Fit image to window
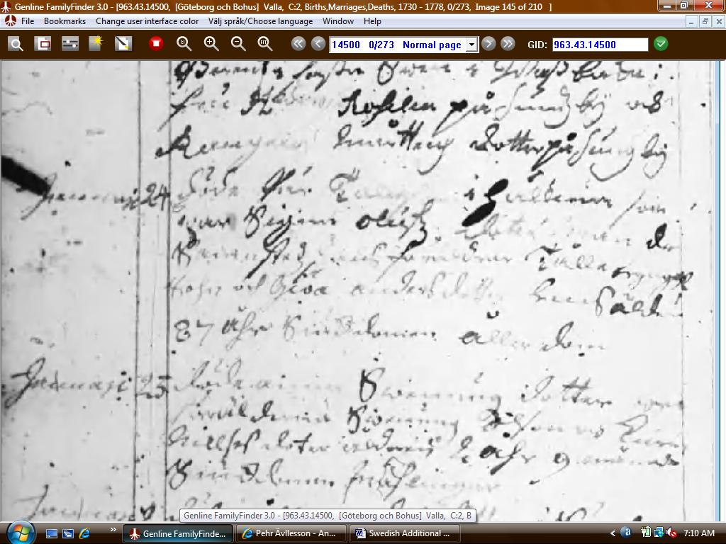Image resolution: width=726 pixels, height=544 pixels. pyautogui.click(x=265, y=44)
